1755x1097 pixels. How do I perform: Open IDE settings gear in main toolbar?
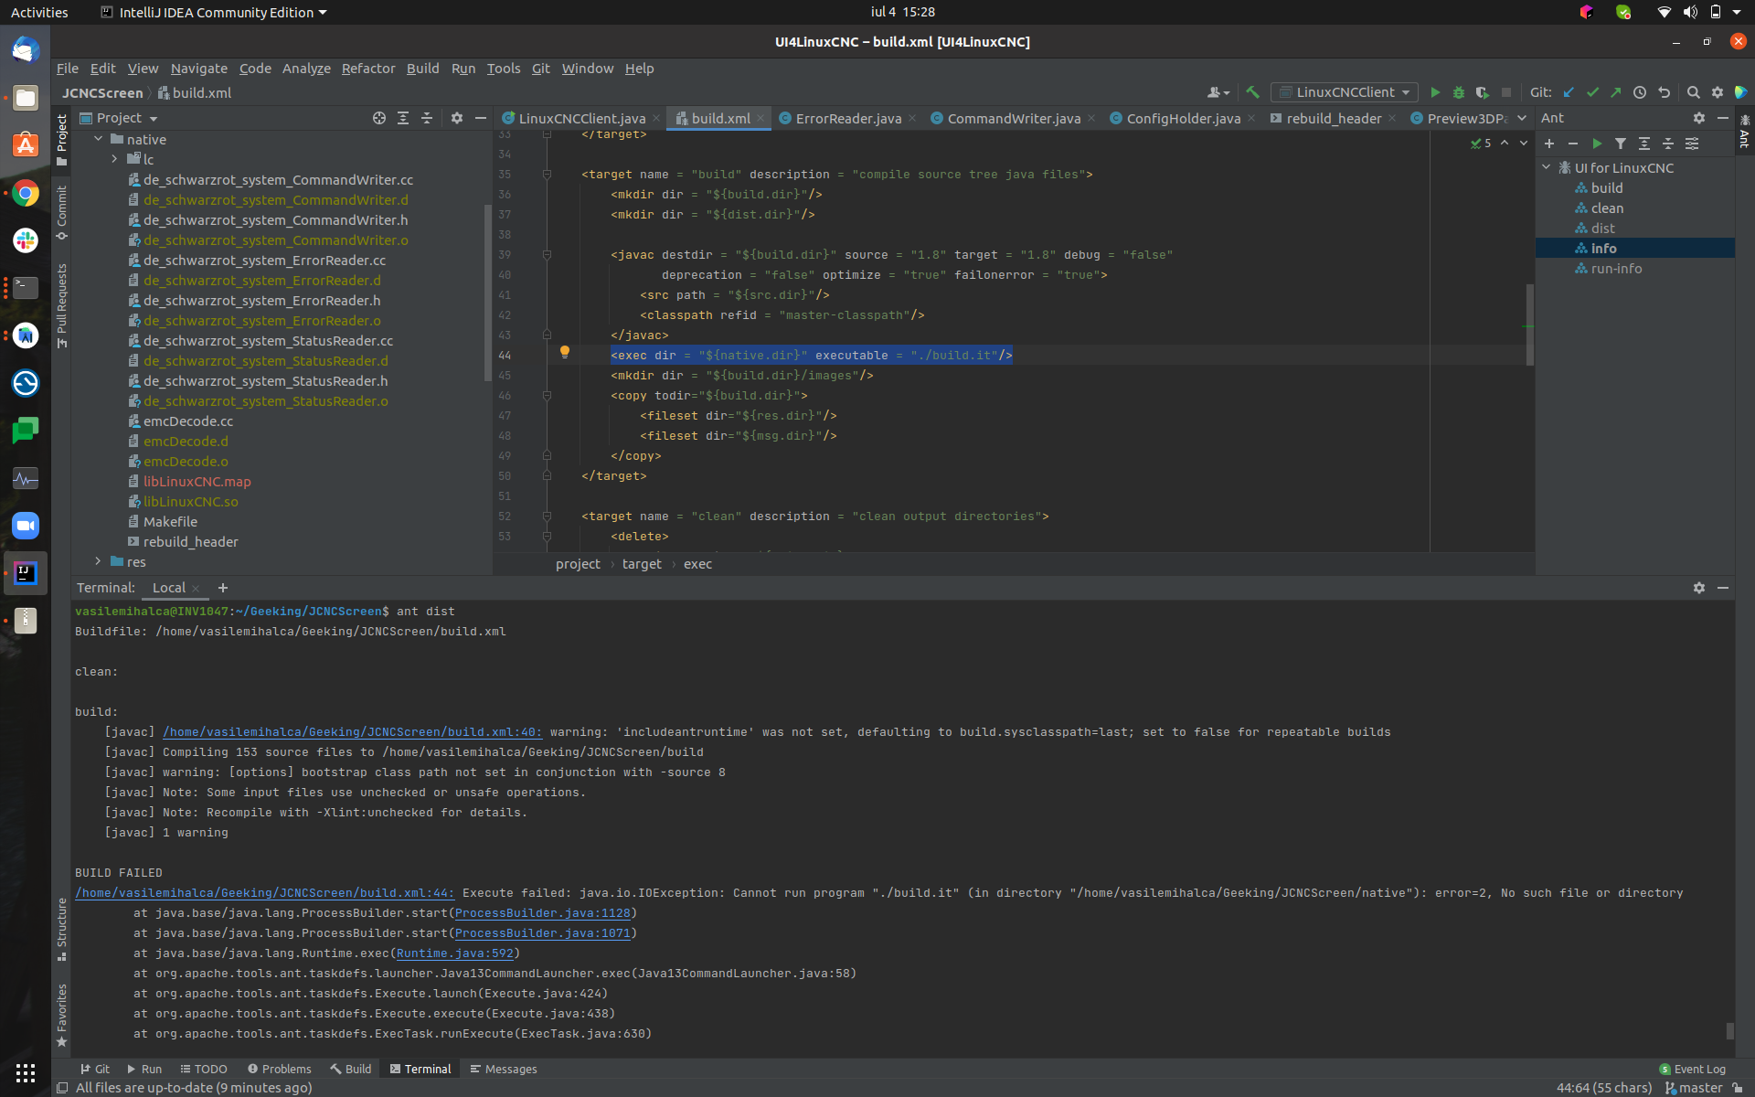(1718, 92)
